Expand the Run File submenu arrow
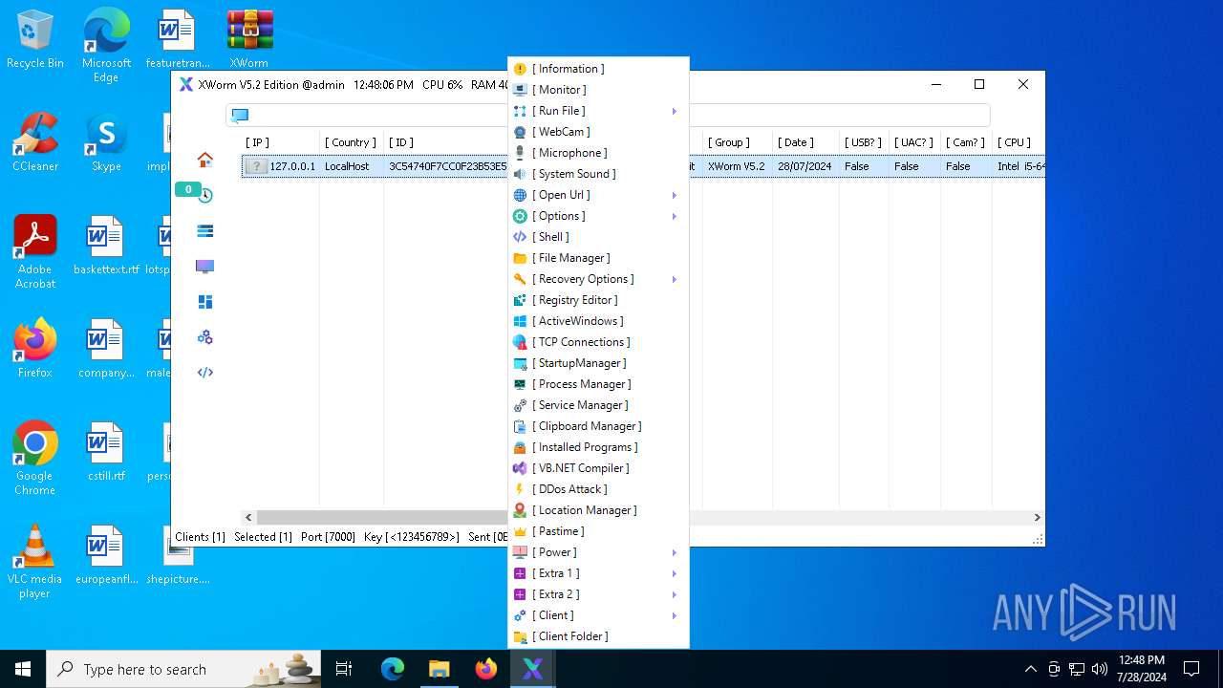The height and width of the screenshot is (688, 1223). 675,111
